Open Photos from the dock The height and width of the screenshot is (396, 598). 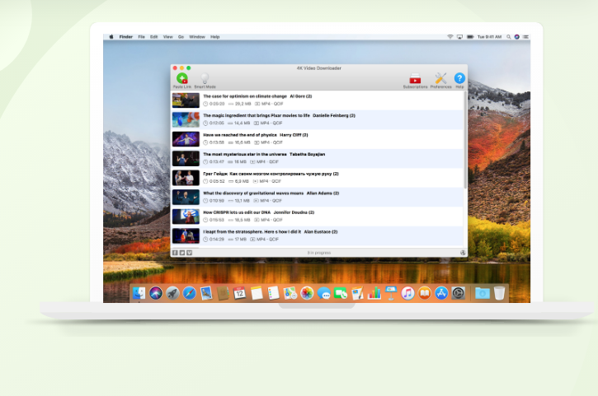pos(307,293)
